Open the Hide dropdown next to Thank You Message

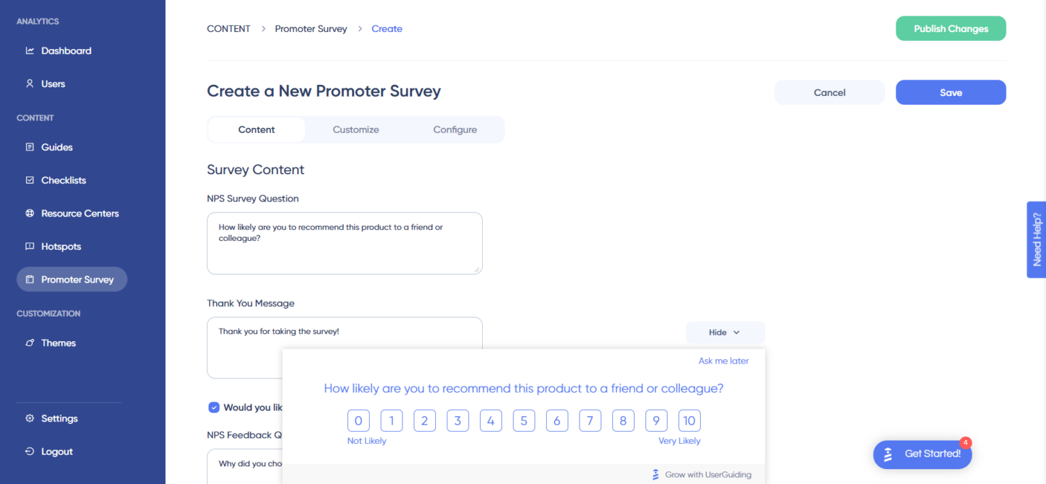point(725,332)
